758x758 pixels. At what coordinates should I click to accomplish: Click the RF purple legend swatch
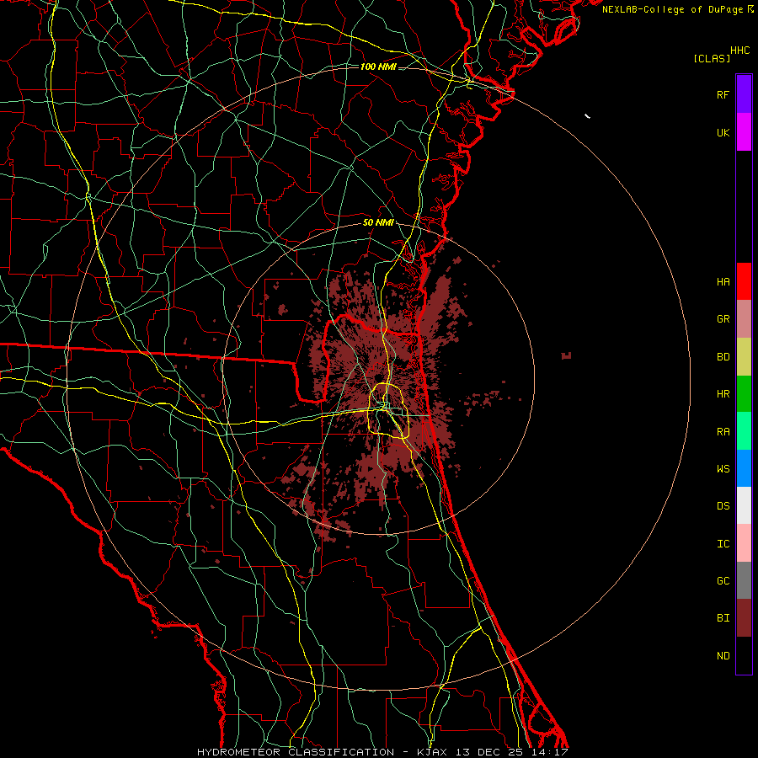[744, 94]
